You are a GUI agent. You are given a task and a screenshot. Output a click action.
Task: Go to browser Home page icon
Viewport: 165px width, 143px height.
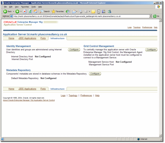click(36, 11)
